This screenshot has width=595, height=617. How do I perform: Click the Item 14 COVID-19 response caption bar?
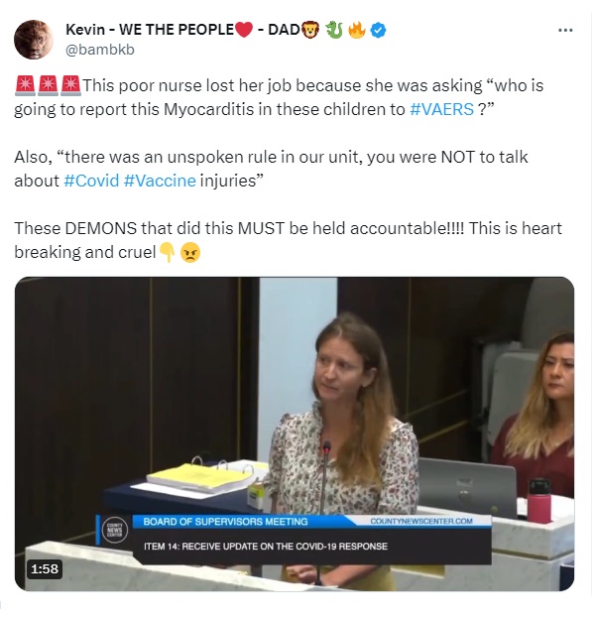[x=311, y=547]
